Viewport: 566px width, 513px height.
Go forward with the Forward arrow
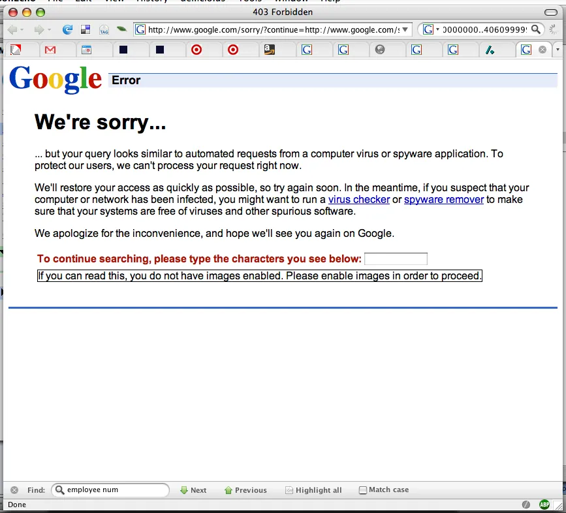39,29
